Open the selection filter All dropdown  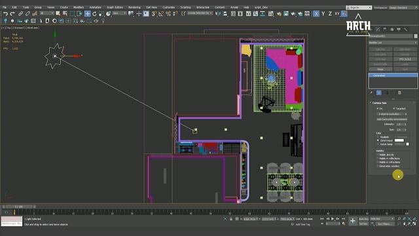point(46,13)
